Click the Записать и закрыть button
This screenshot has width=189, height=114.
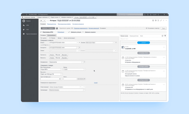point(48,28)
